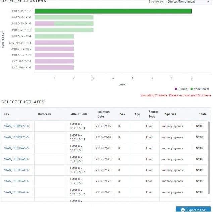Sort by the Isolation Date column header
The height and width of the screenshot is (212, 213).
tap(104, 114)
